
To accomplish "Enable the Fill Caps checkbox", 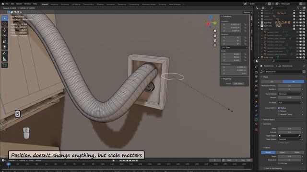I will coord(279,163).
